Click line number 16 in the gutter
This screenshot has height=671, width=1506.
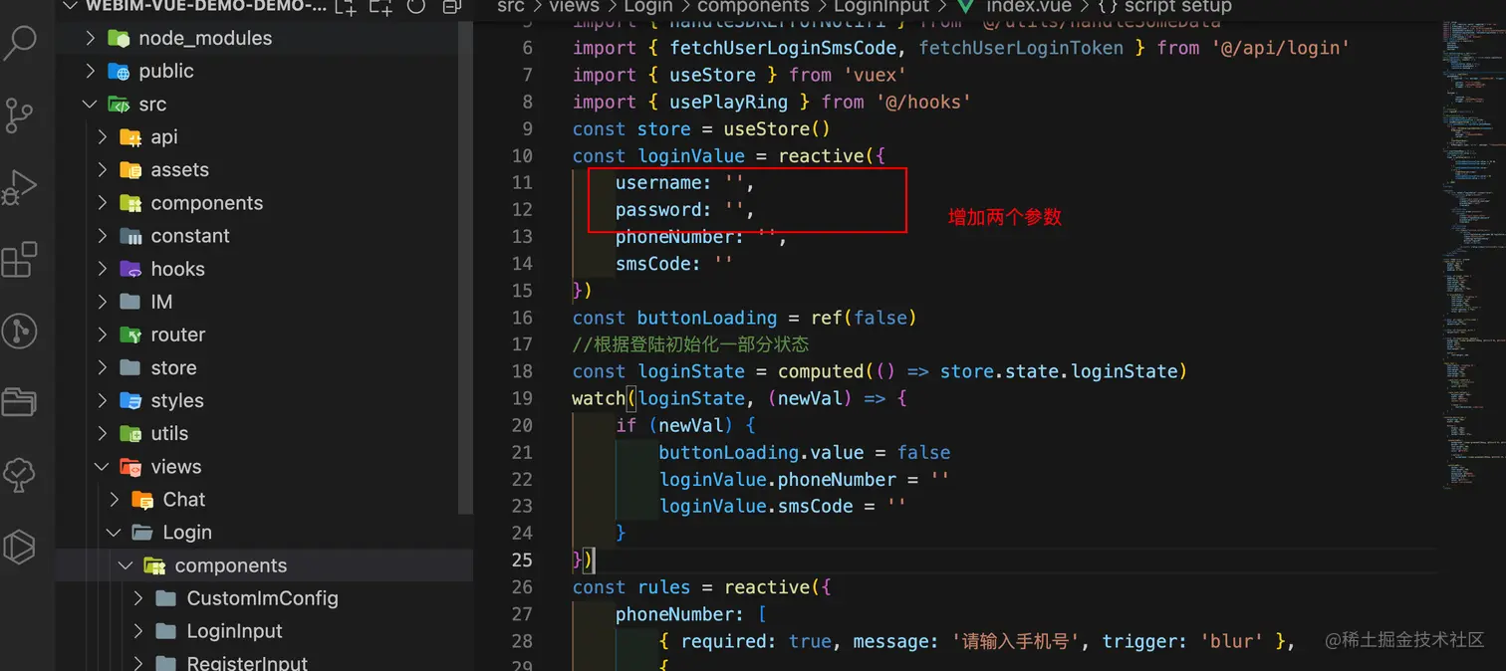(522, 318)
